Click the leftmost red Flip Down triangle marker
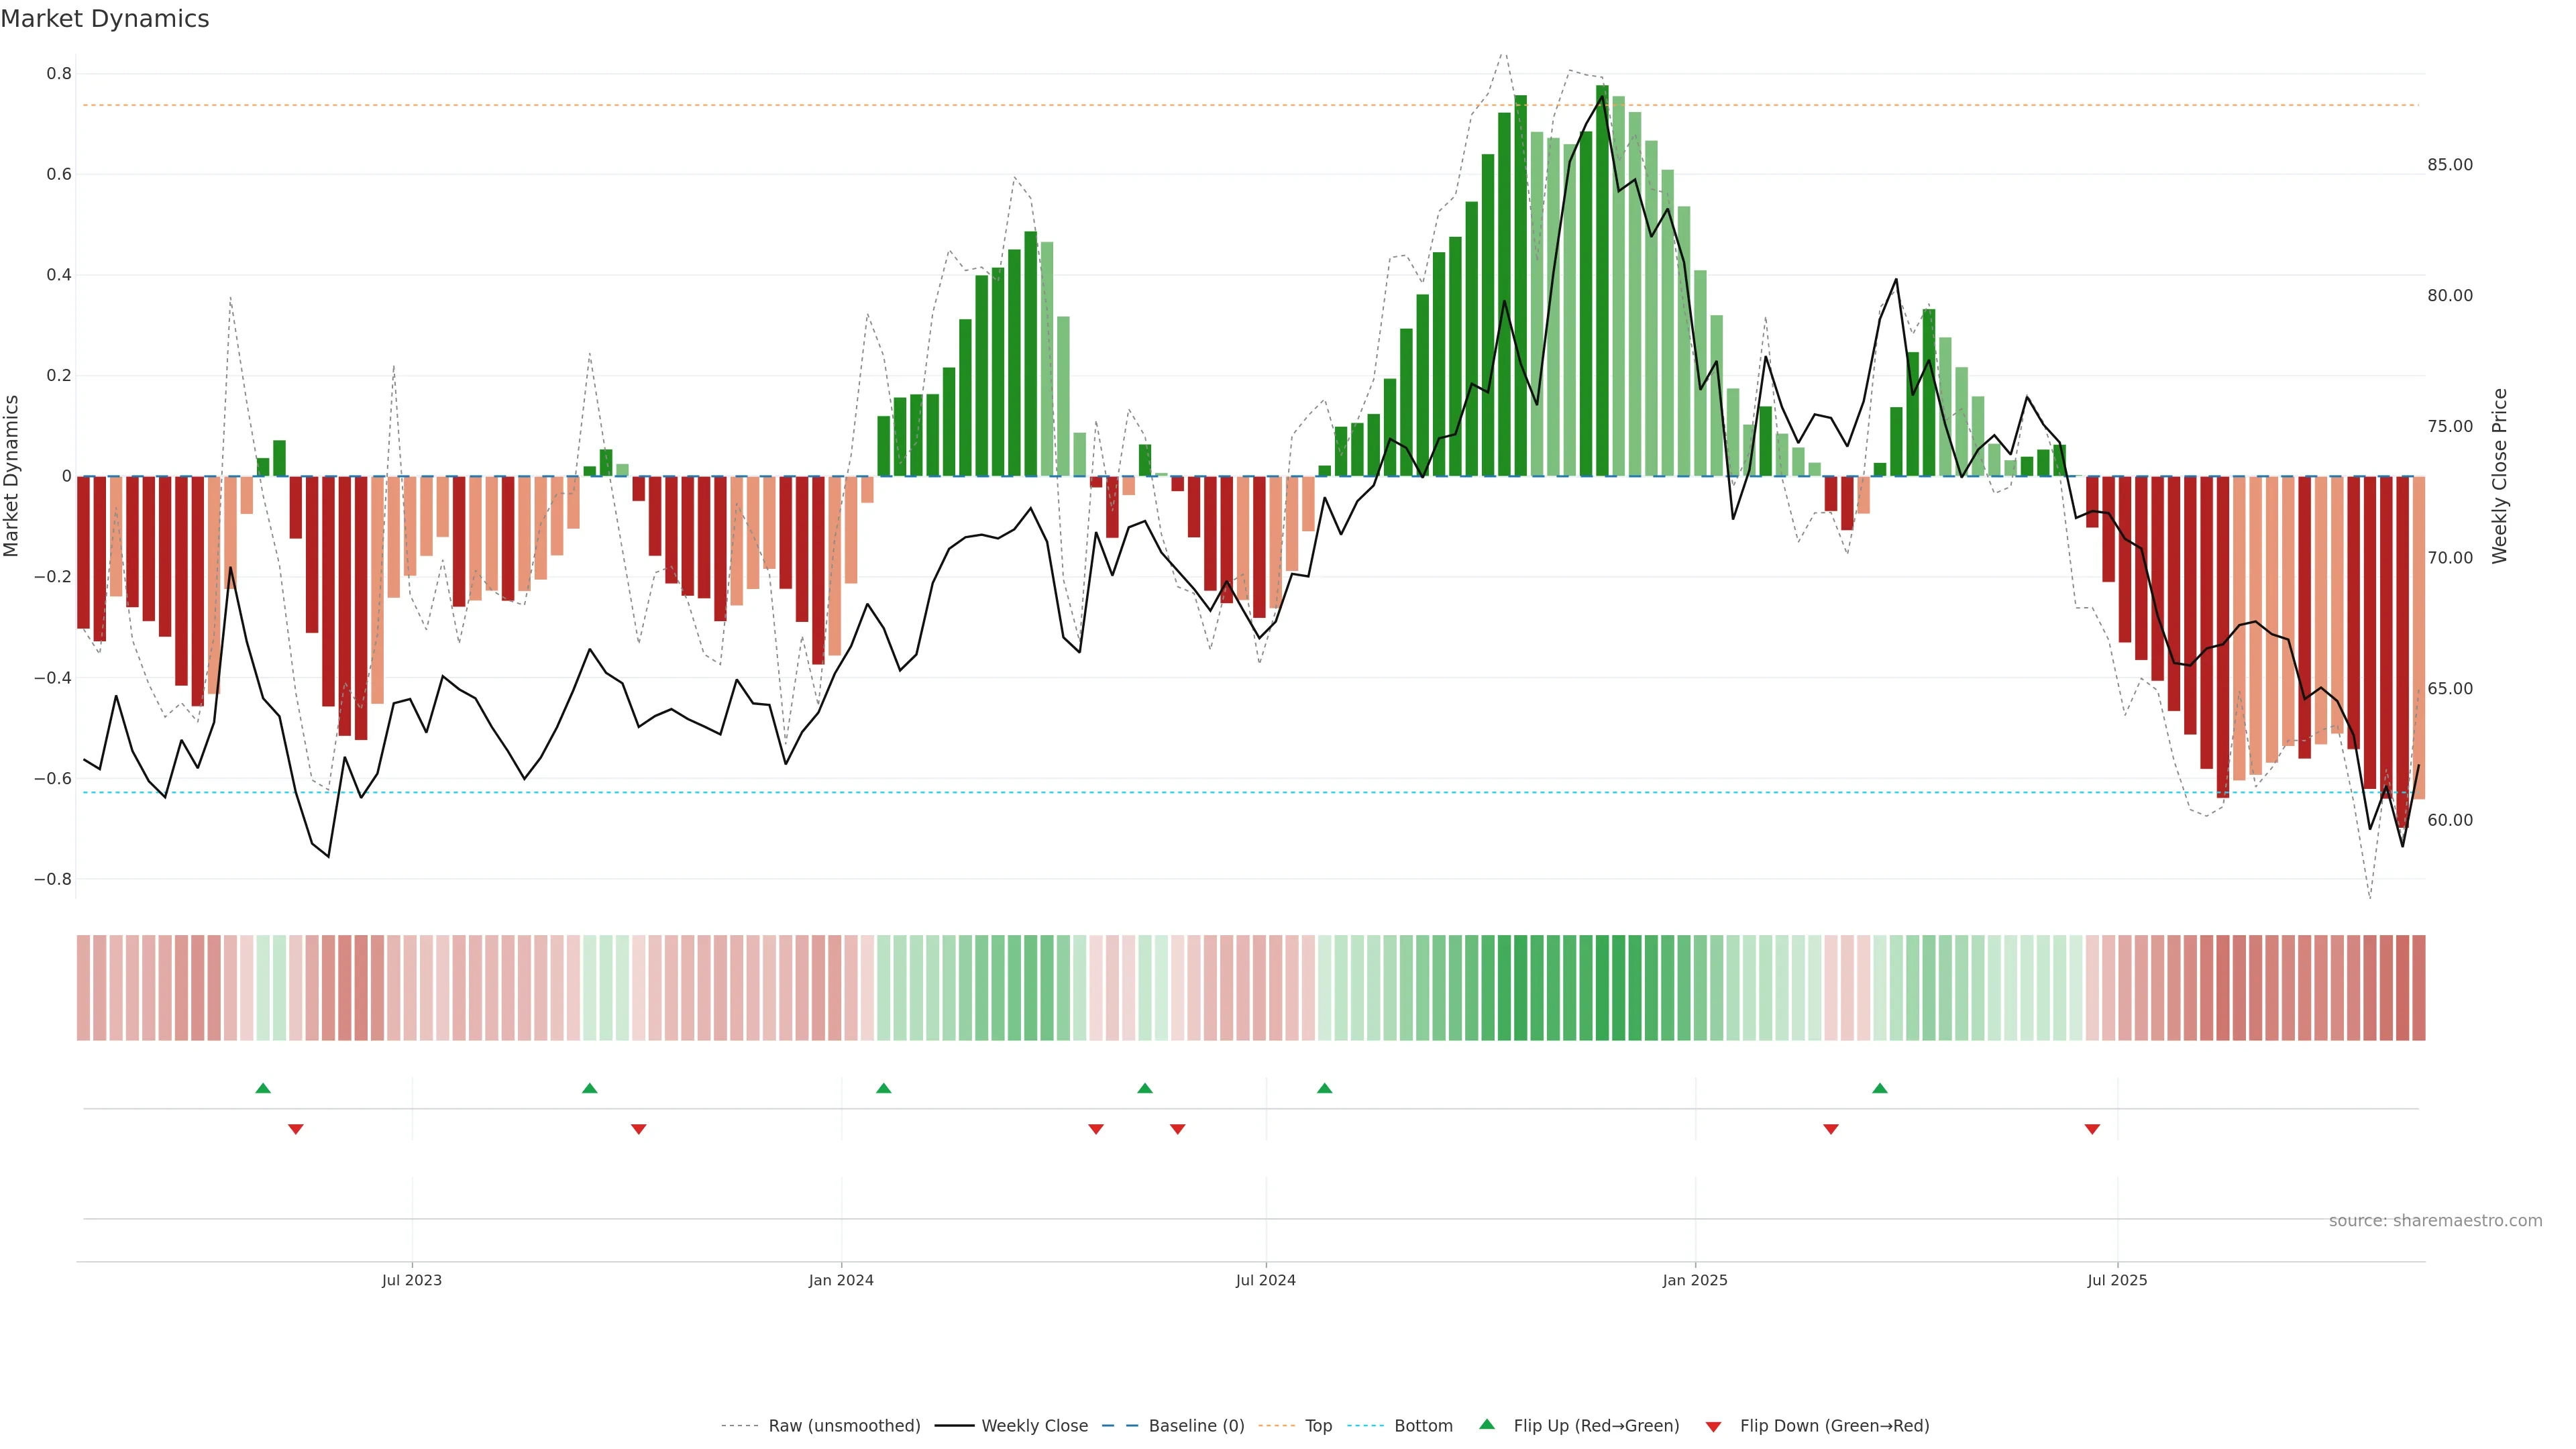 (x=296, y=1129)
